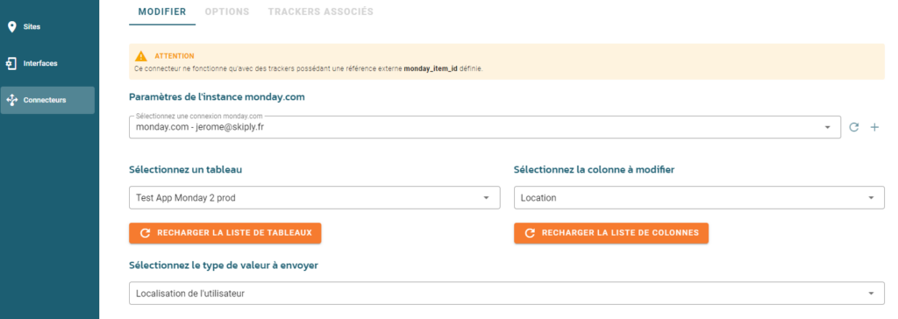Switch to the Options tab
Image resolution: width=898 pixels, height=319 pixels.
click(x=227, y=11)
